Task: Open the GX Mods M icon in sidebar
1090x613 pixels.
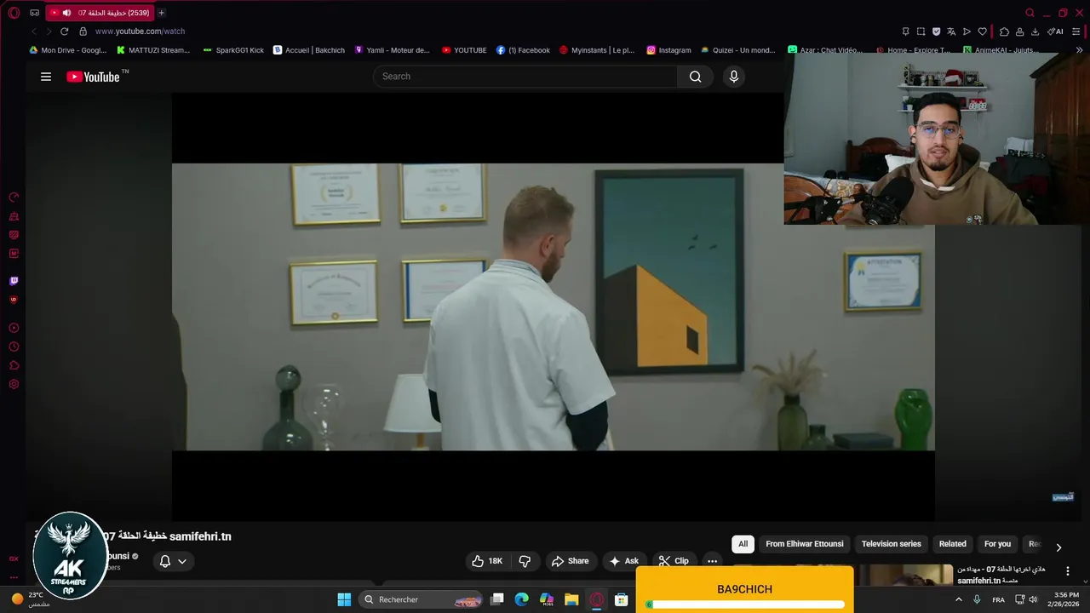Action: [14, 254]
